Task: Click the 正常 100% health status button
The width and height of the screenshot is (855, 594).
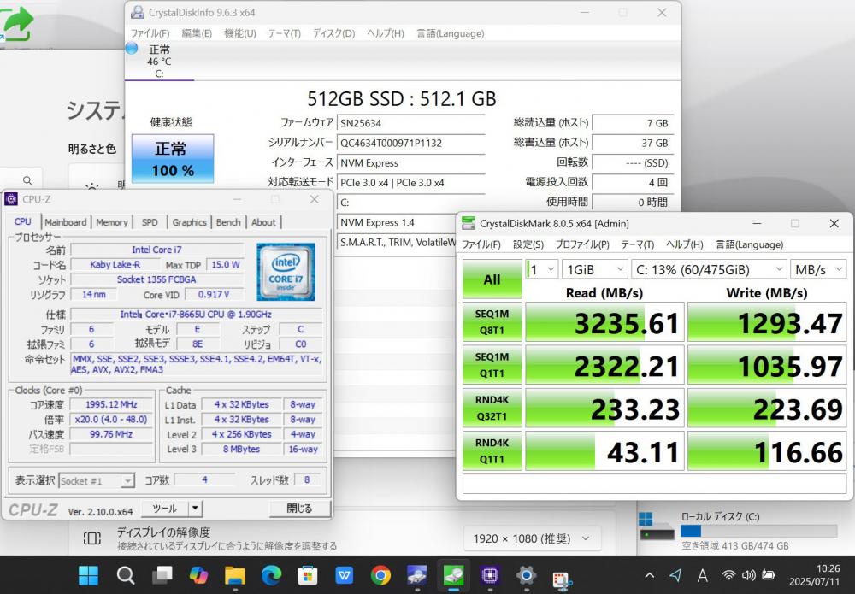Action: pyautogui.click(x=173, y=159)
